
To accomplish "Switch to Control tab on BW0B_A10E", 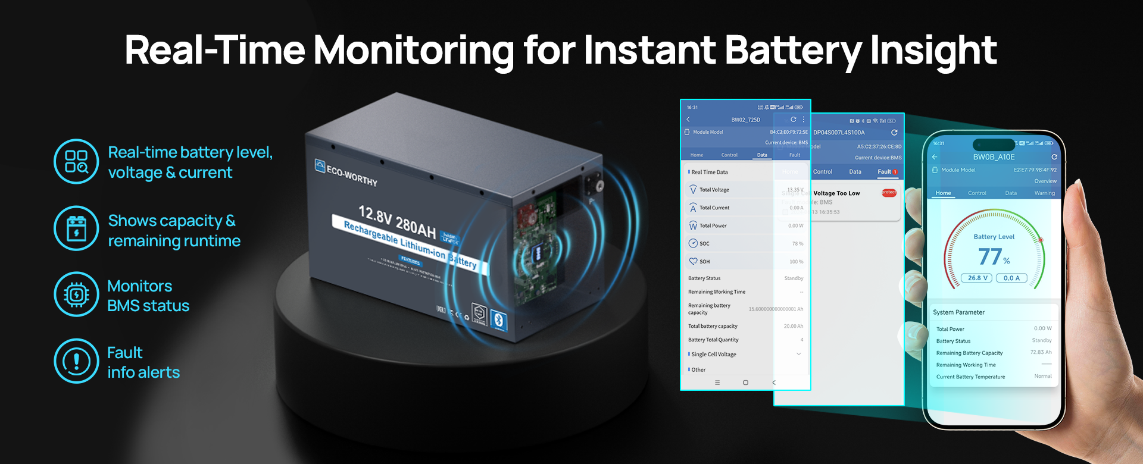I will click(x=977, y=193).
